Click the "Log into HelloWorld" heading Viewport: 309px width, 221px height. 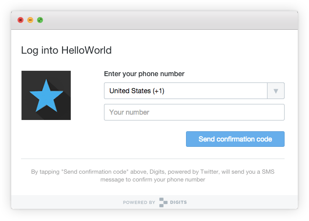click(x=66, y=50)
